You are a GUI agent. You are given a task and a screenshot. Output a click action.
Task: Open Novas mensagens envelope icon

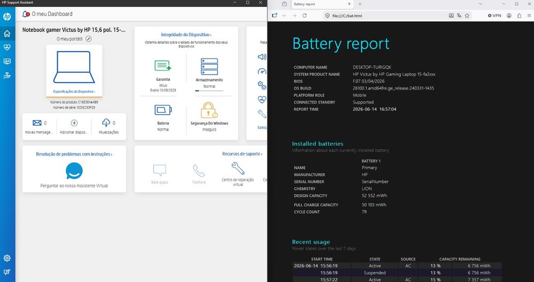(x=37, y=123)
